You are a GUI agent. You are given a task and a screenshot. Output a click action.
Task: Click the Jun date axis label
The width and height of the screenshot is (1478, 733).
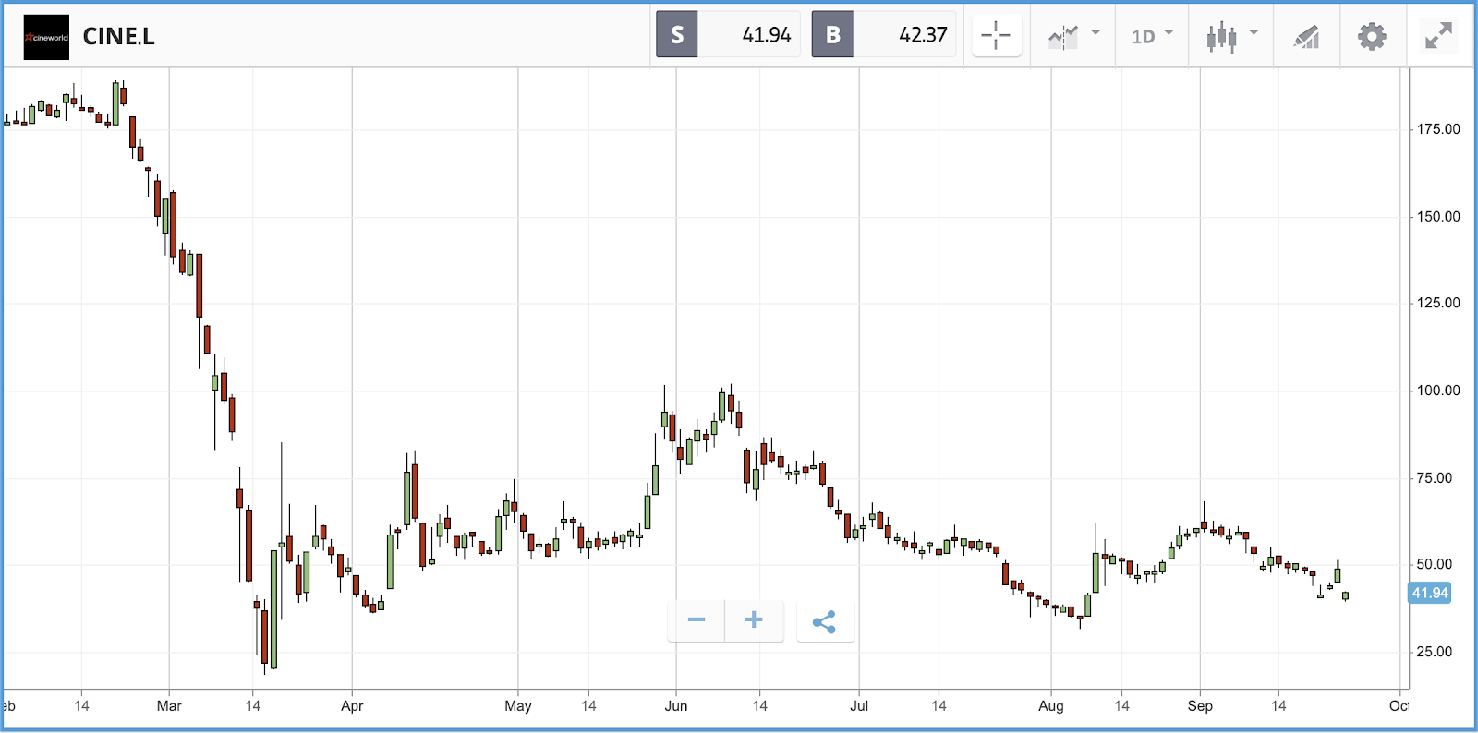click(x=676, y=706)
